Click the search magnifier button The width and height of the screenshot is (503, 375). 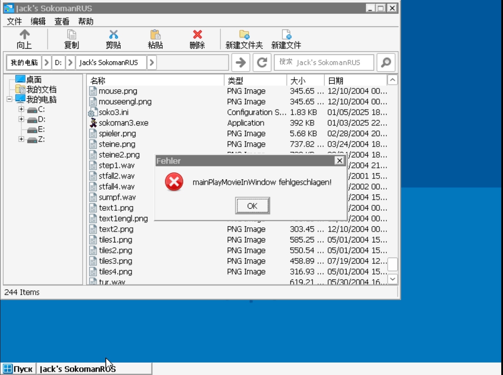pyautogui.click(x=386, y=62)
